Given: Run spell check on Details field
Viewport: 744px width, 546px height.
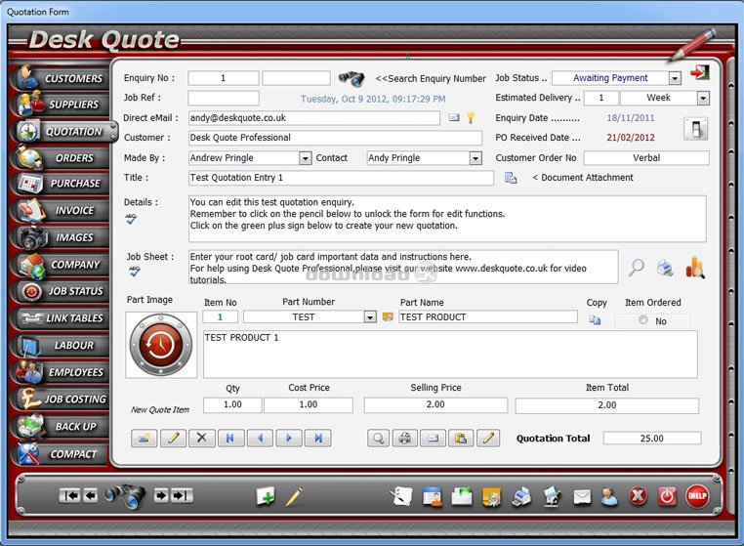Looking at the screenshot, I should tap(131, 219).
